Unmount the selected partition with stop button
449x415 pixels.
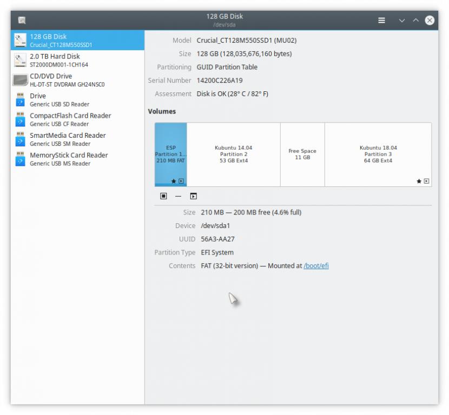pyautogui.click(x=163, y=196)
